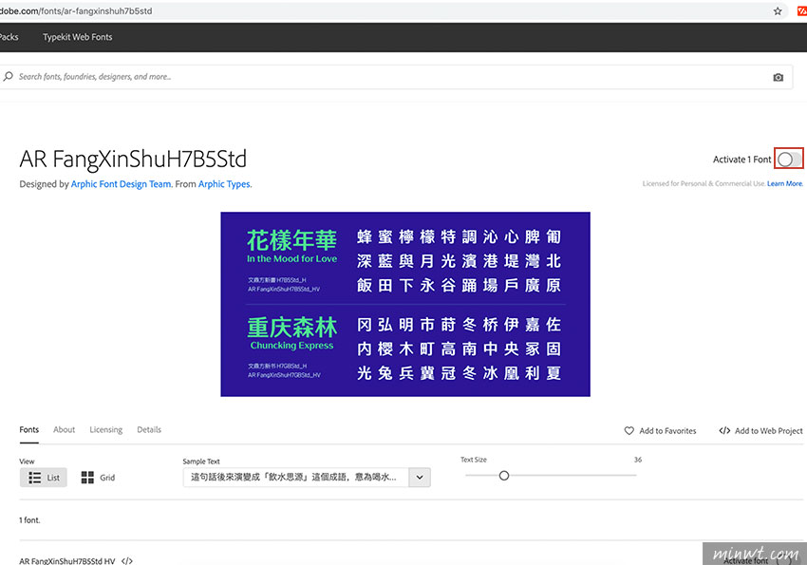This screenshot has width=807, height=565.
Task: Click into the font search field
Action: (x=380, y=77)
